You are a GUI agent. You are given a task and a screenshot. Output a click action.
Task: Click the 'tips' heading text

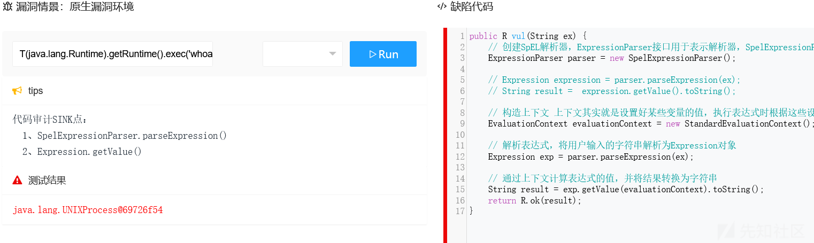tap(35, 91)
